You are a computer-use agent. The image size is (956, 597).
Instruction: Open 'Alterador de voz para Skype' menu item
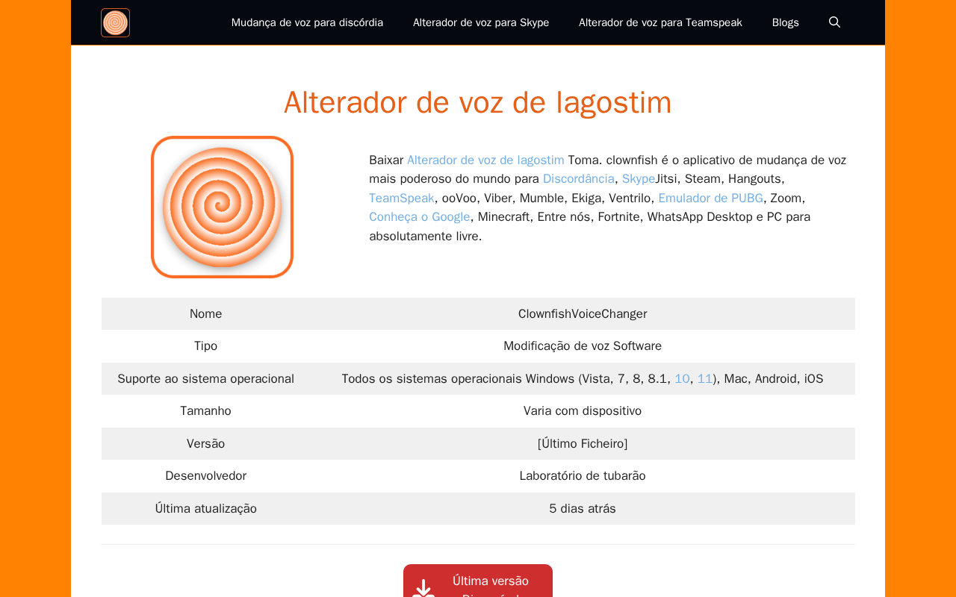(x=481, y=22)
